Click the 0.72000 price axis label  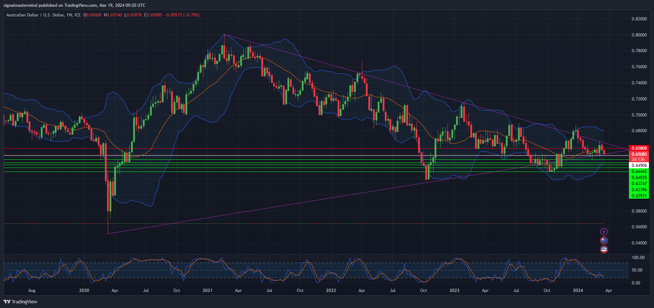639,99
